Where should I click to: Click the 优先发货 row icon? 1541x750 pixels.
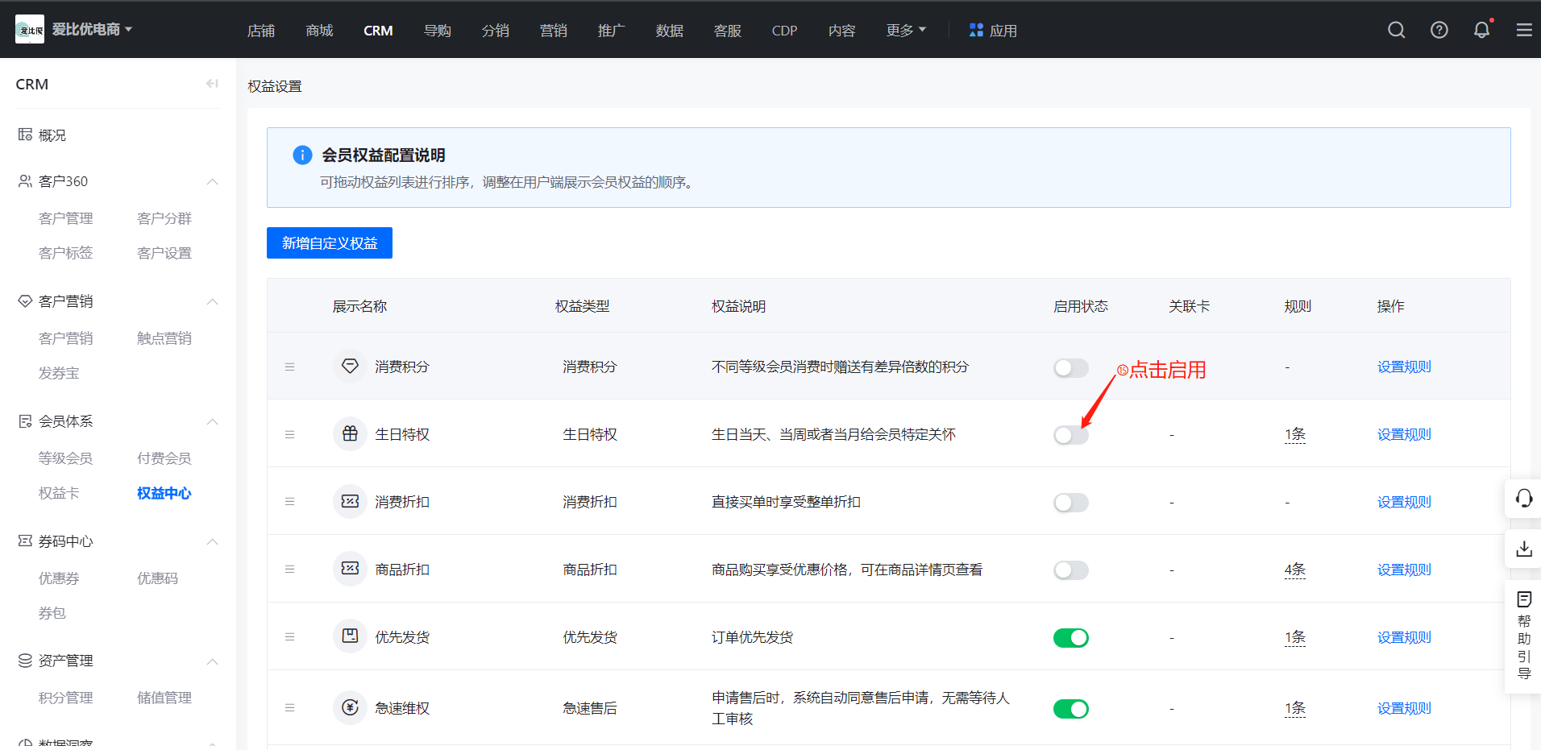[350, 636]
